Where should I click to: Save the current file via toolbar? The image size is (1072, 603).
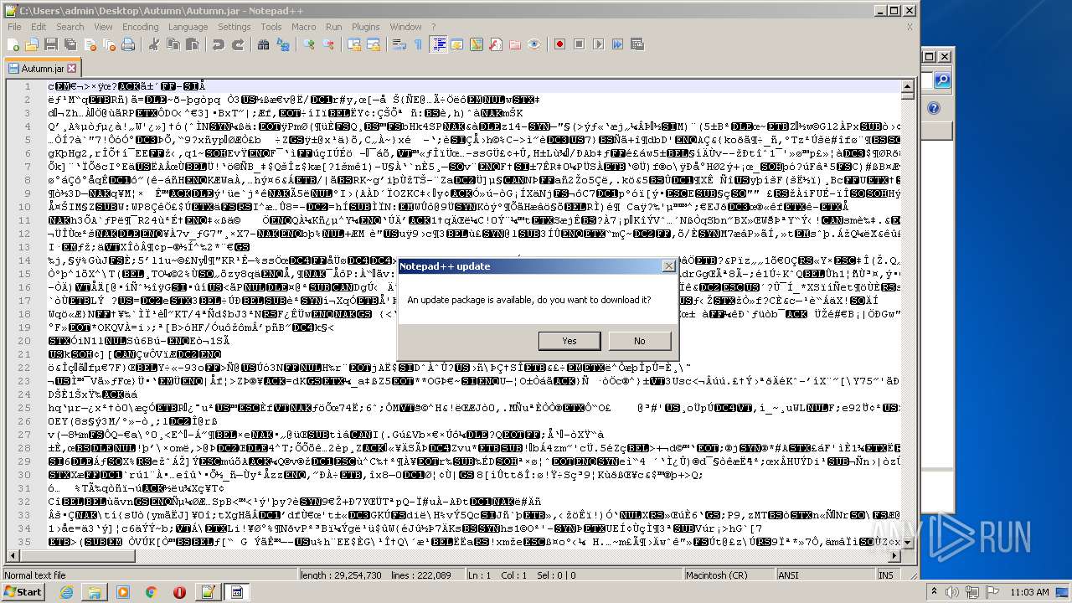pos(50,44)
